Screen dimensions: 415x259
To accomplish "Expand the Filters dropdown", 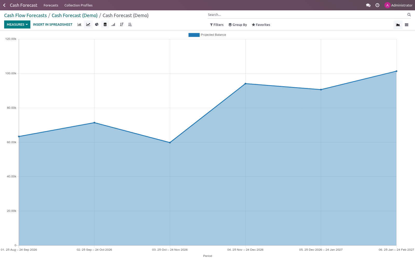I will pos(217,25).
